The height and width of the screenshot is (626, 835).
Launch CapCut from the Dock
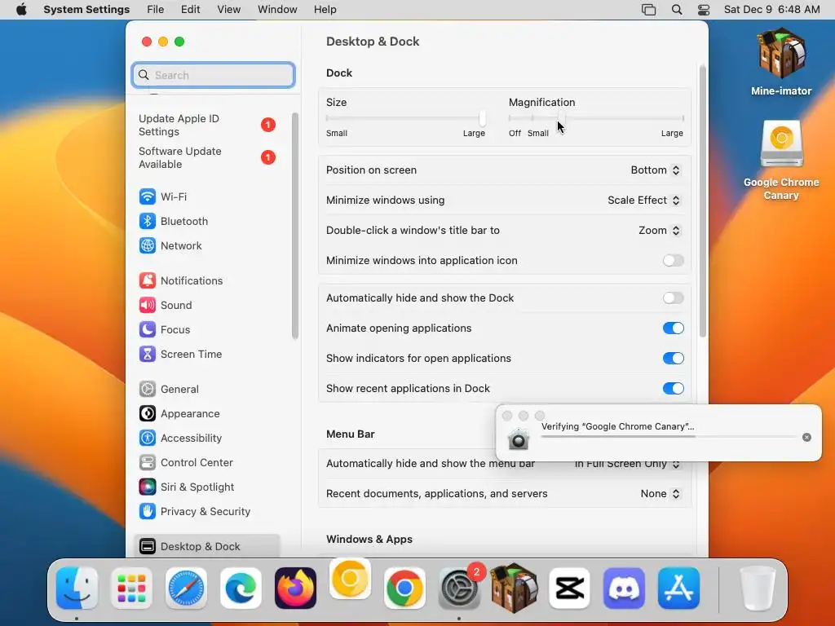569,589
